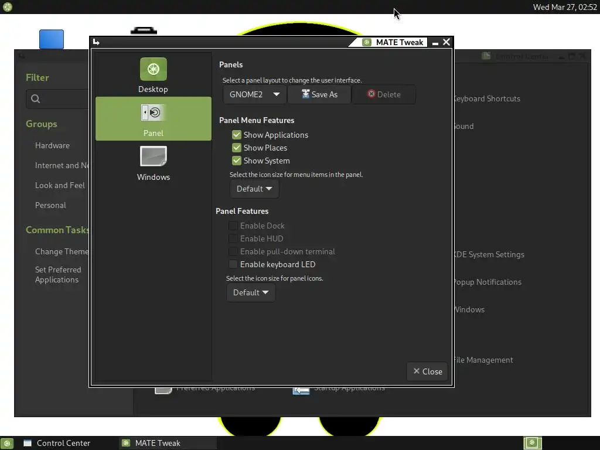The image size is (600, 450).
Task: Click the Control Center taskbar window icon
Action: point(28,443)
